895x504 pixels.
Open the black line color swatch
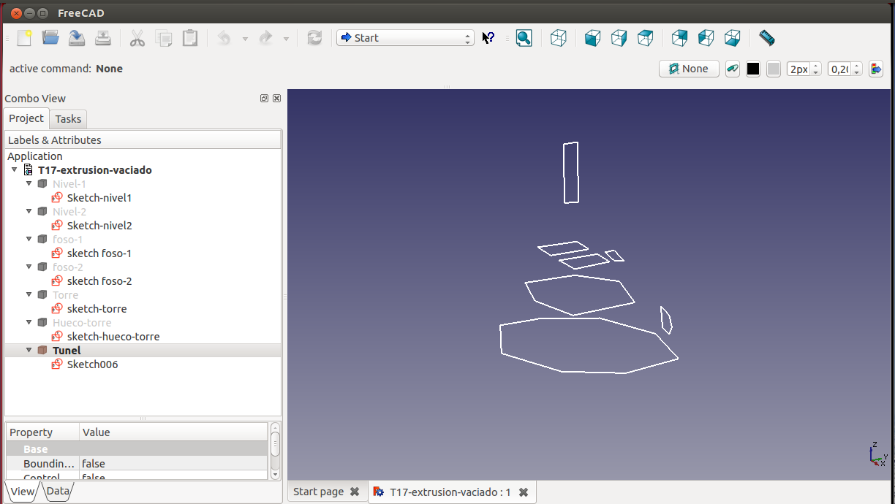pyautogui.click(x=753, y=69)
